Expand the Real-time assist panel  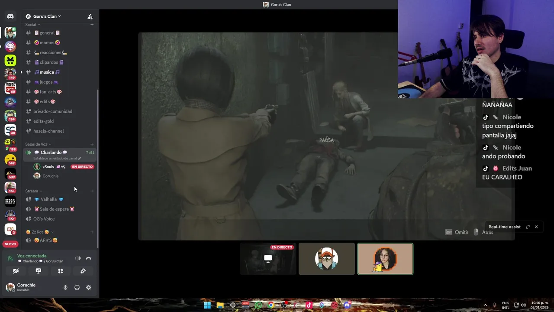click(528, 227)
